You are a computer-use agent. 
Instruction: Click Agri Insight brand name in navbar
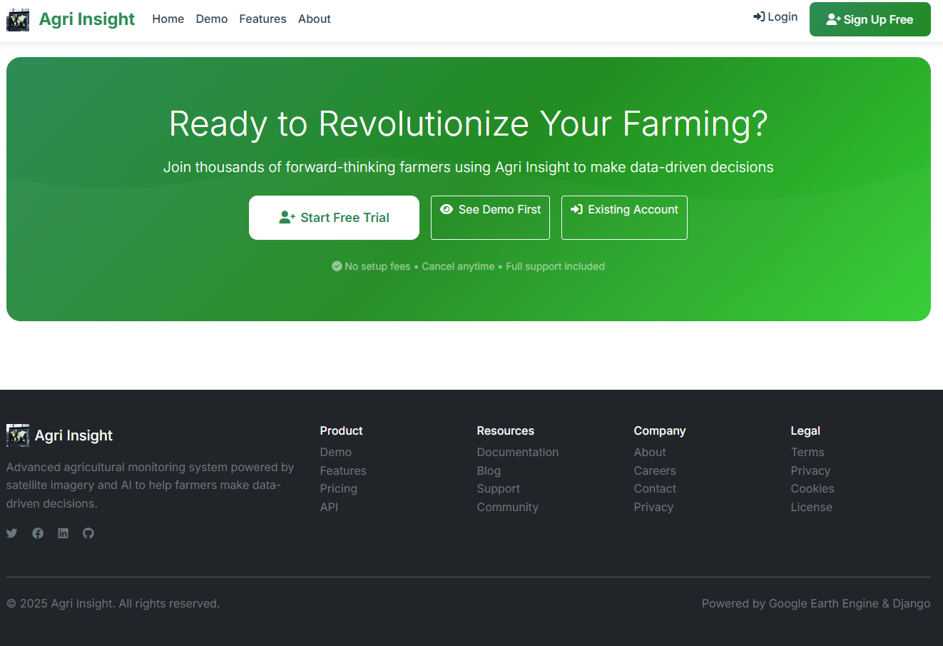pos(87,19)
